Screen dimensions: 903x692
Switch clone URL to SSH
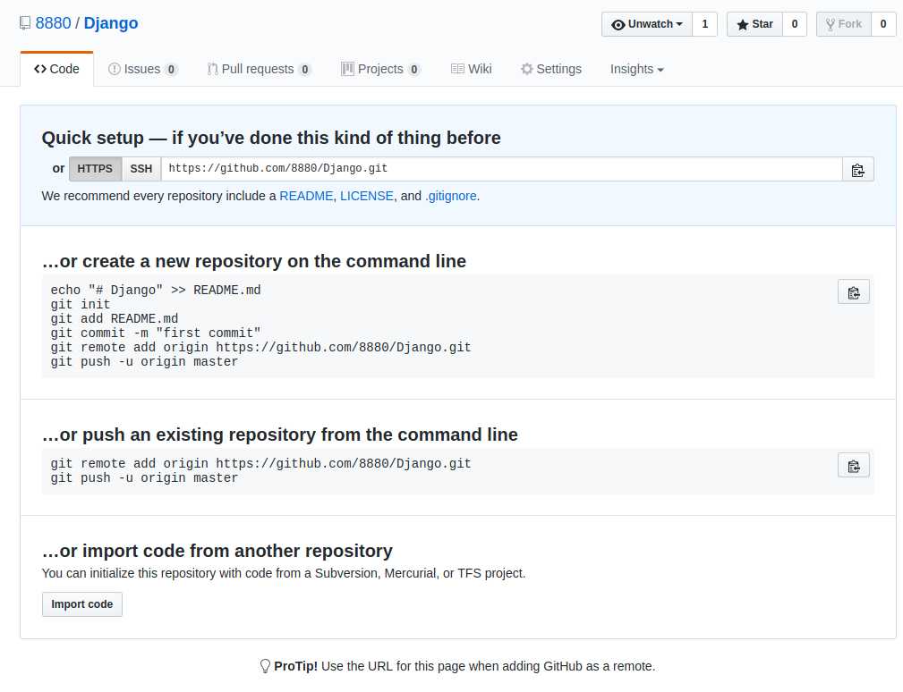[x=141, y=169]
